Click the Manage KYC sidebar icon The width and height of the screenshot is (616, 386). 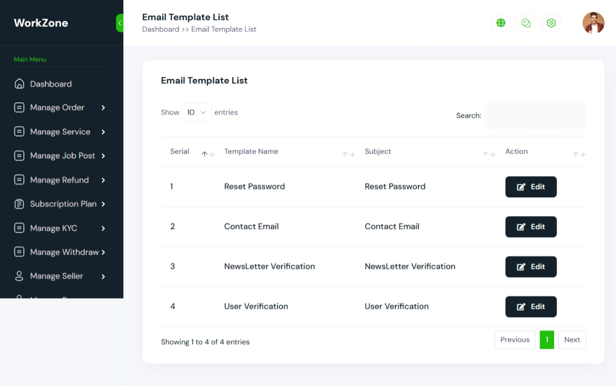pyautogui.click(x=19, y=228)
